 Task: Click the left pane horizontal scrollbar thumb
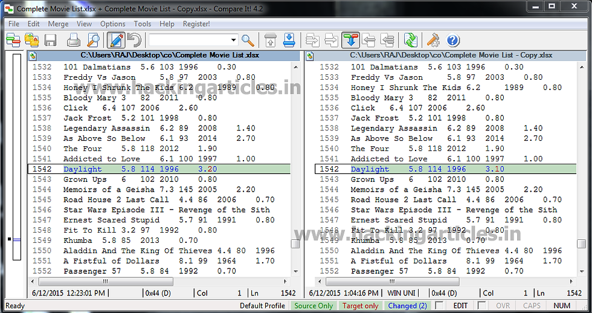tap(106, 282)
